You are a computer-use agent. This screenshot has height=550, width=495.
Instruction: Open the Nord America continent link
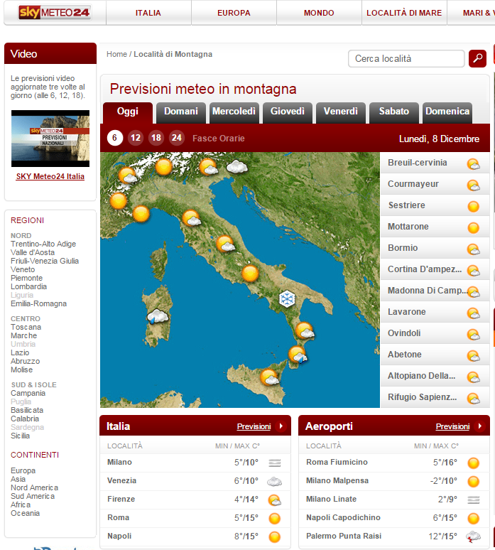tap(34, 487)
